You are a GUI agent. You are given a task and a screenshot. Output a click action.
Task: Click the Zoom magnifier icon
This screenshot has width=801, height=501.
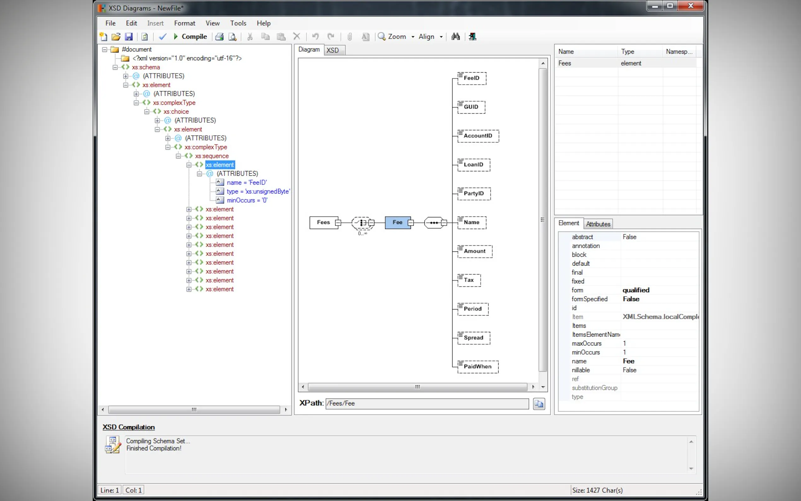382,37
